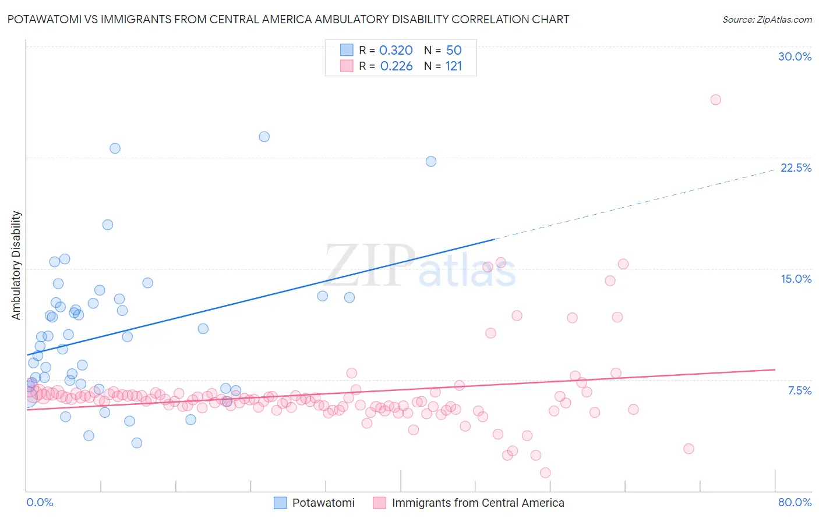819x519 pixels.
Task: Click the blue Potawatomi legend swatch at bottom
Action: (280, 503)
